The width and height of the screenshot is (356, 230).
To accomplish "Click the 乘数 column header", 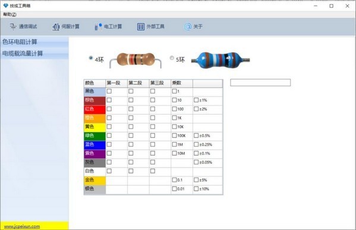I will tap(182, 83).
